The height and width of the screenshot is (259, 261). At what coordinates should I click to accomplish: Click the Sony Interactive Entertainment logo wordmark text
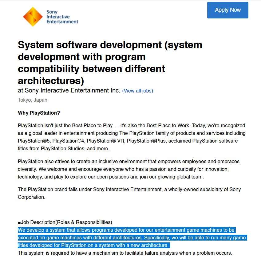[x=62, y=17]
